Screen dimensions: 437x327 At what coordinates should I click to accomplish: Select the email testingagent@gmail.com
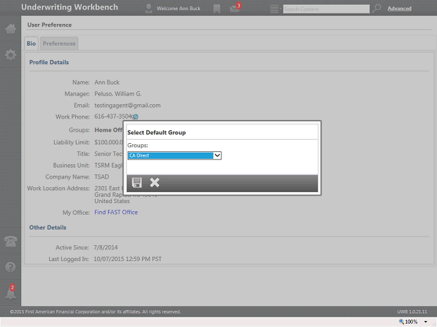[x=128, y=106]
